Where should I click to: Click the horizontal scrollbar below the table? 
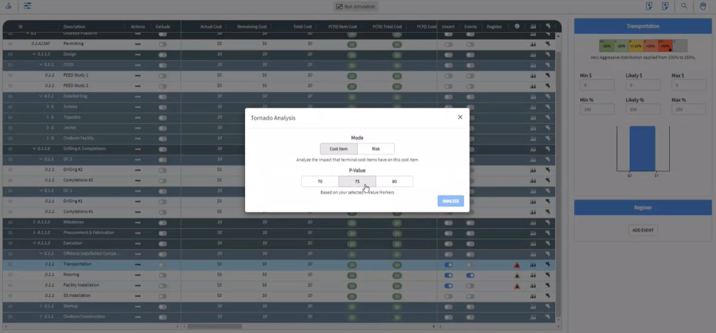(x=215, y=326)
